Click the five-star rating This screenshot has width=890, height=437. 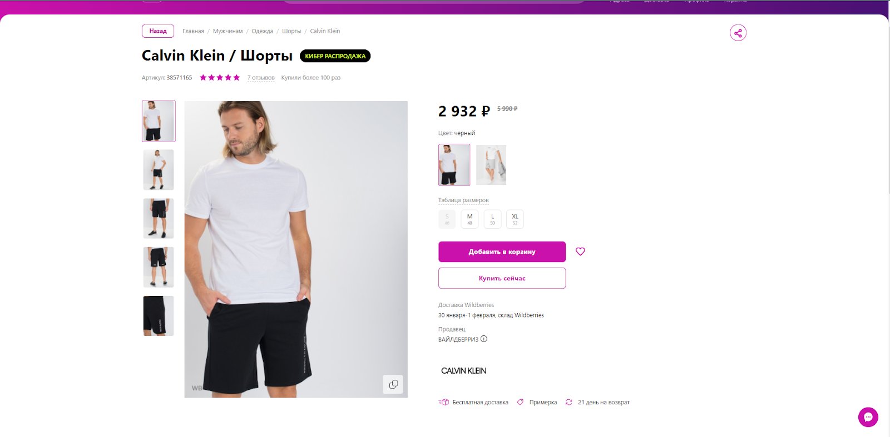(x=220, y=78)
